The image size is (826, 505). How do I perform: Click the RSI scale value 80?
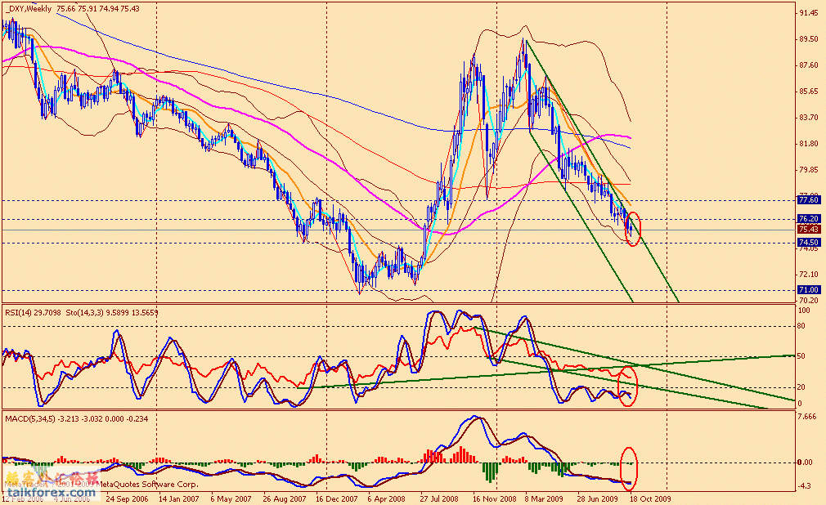[801, 326]
